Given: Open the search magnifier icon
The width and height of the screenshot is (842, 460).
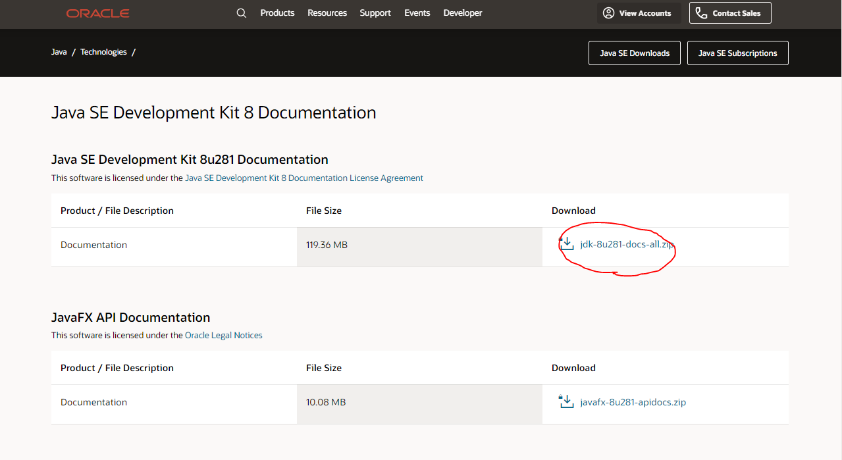Looking at the screenshot, I should [242, 13].
